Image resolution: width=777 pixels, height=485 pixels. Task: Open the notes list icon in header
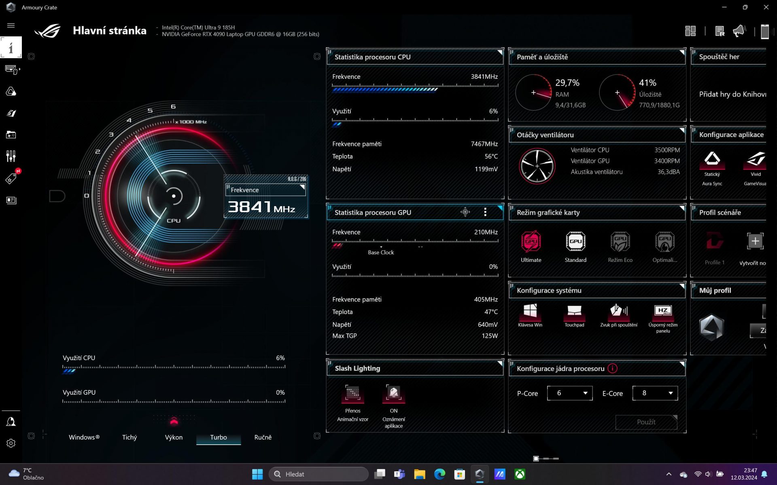click(x=720, y=31)
